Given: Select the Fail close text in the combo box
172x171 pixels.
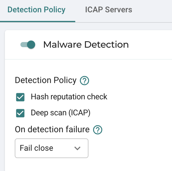Looking at the screenshot, I should click(x=37, y=148).
